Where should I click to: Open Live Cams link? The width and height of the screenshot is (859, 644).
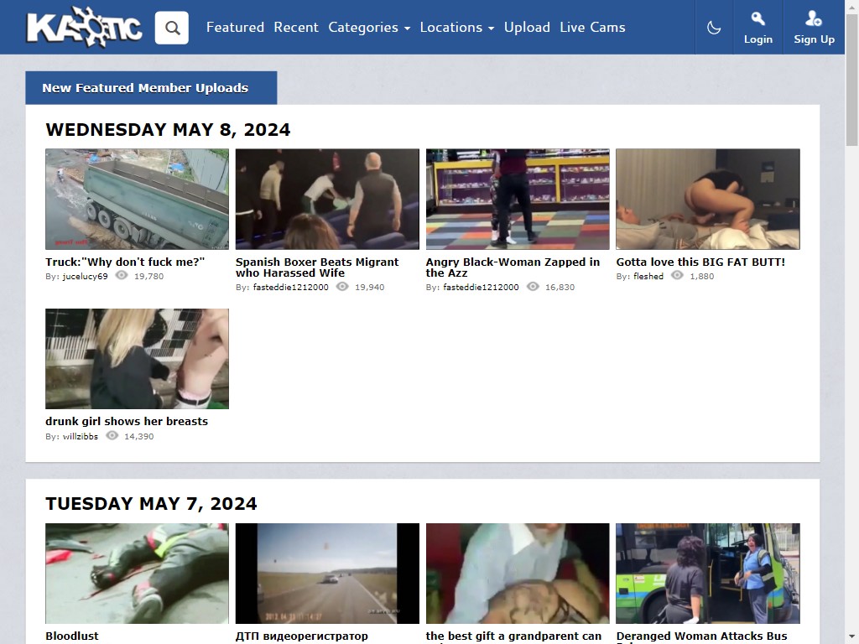pyautogui.click(x=592, y=28)
